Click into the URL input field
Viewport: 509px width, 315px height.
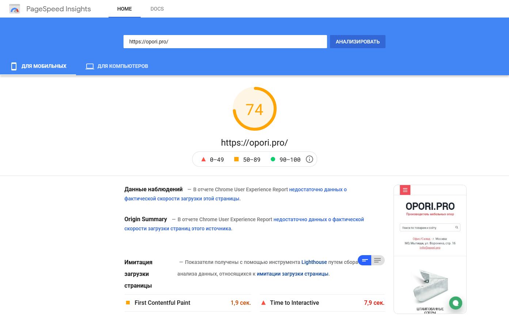(225, 42)
